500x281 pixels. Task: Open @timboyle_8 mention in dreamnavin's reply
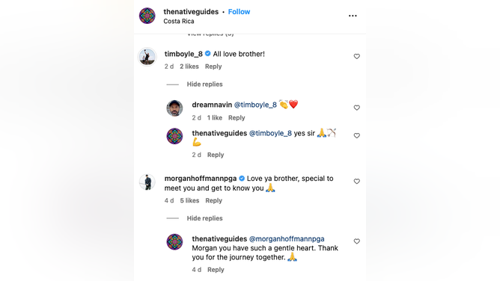(255, 105)
